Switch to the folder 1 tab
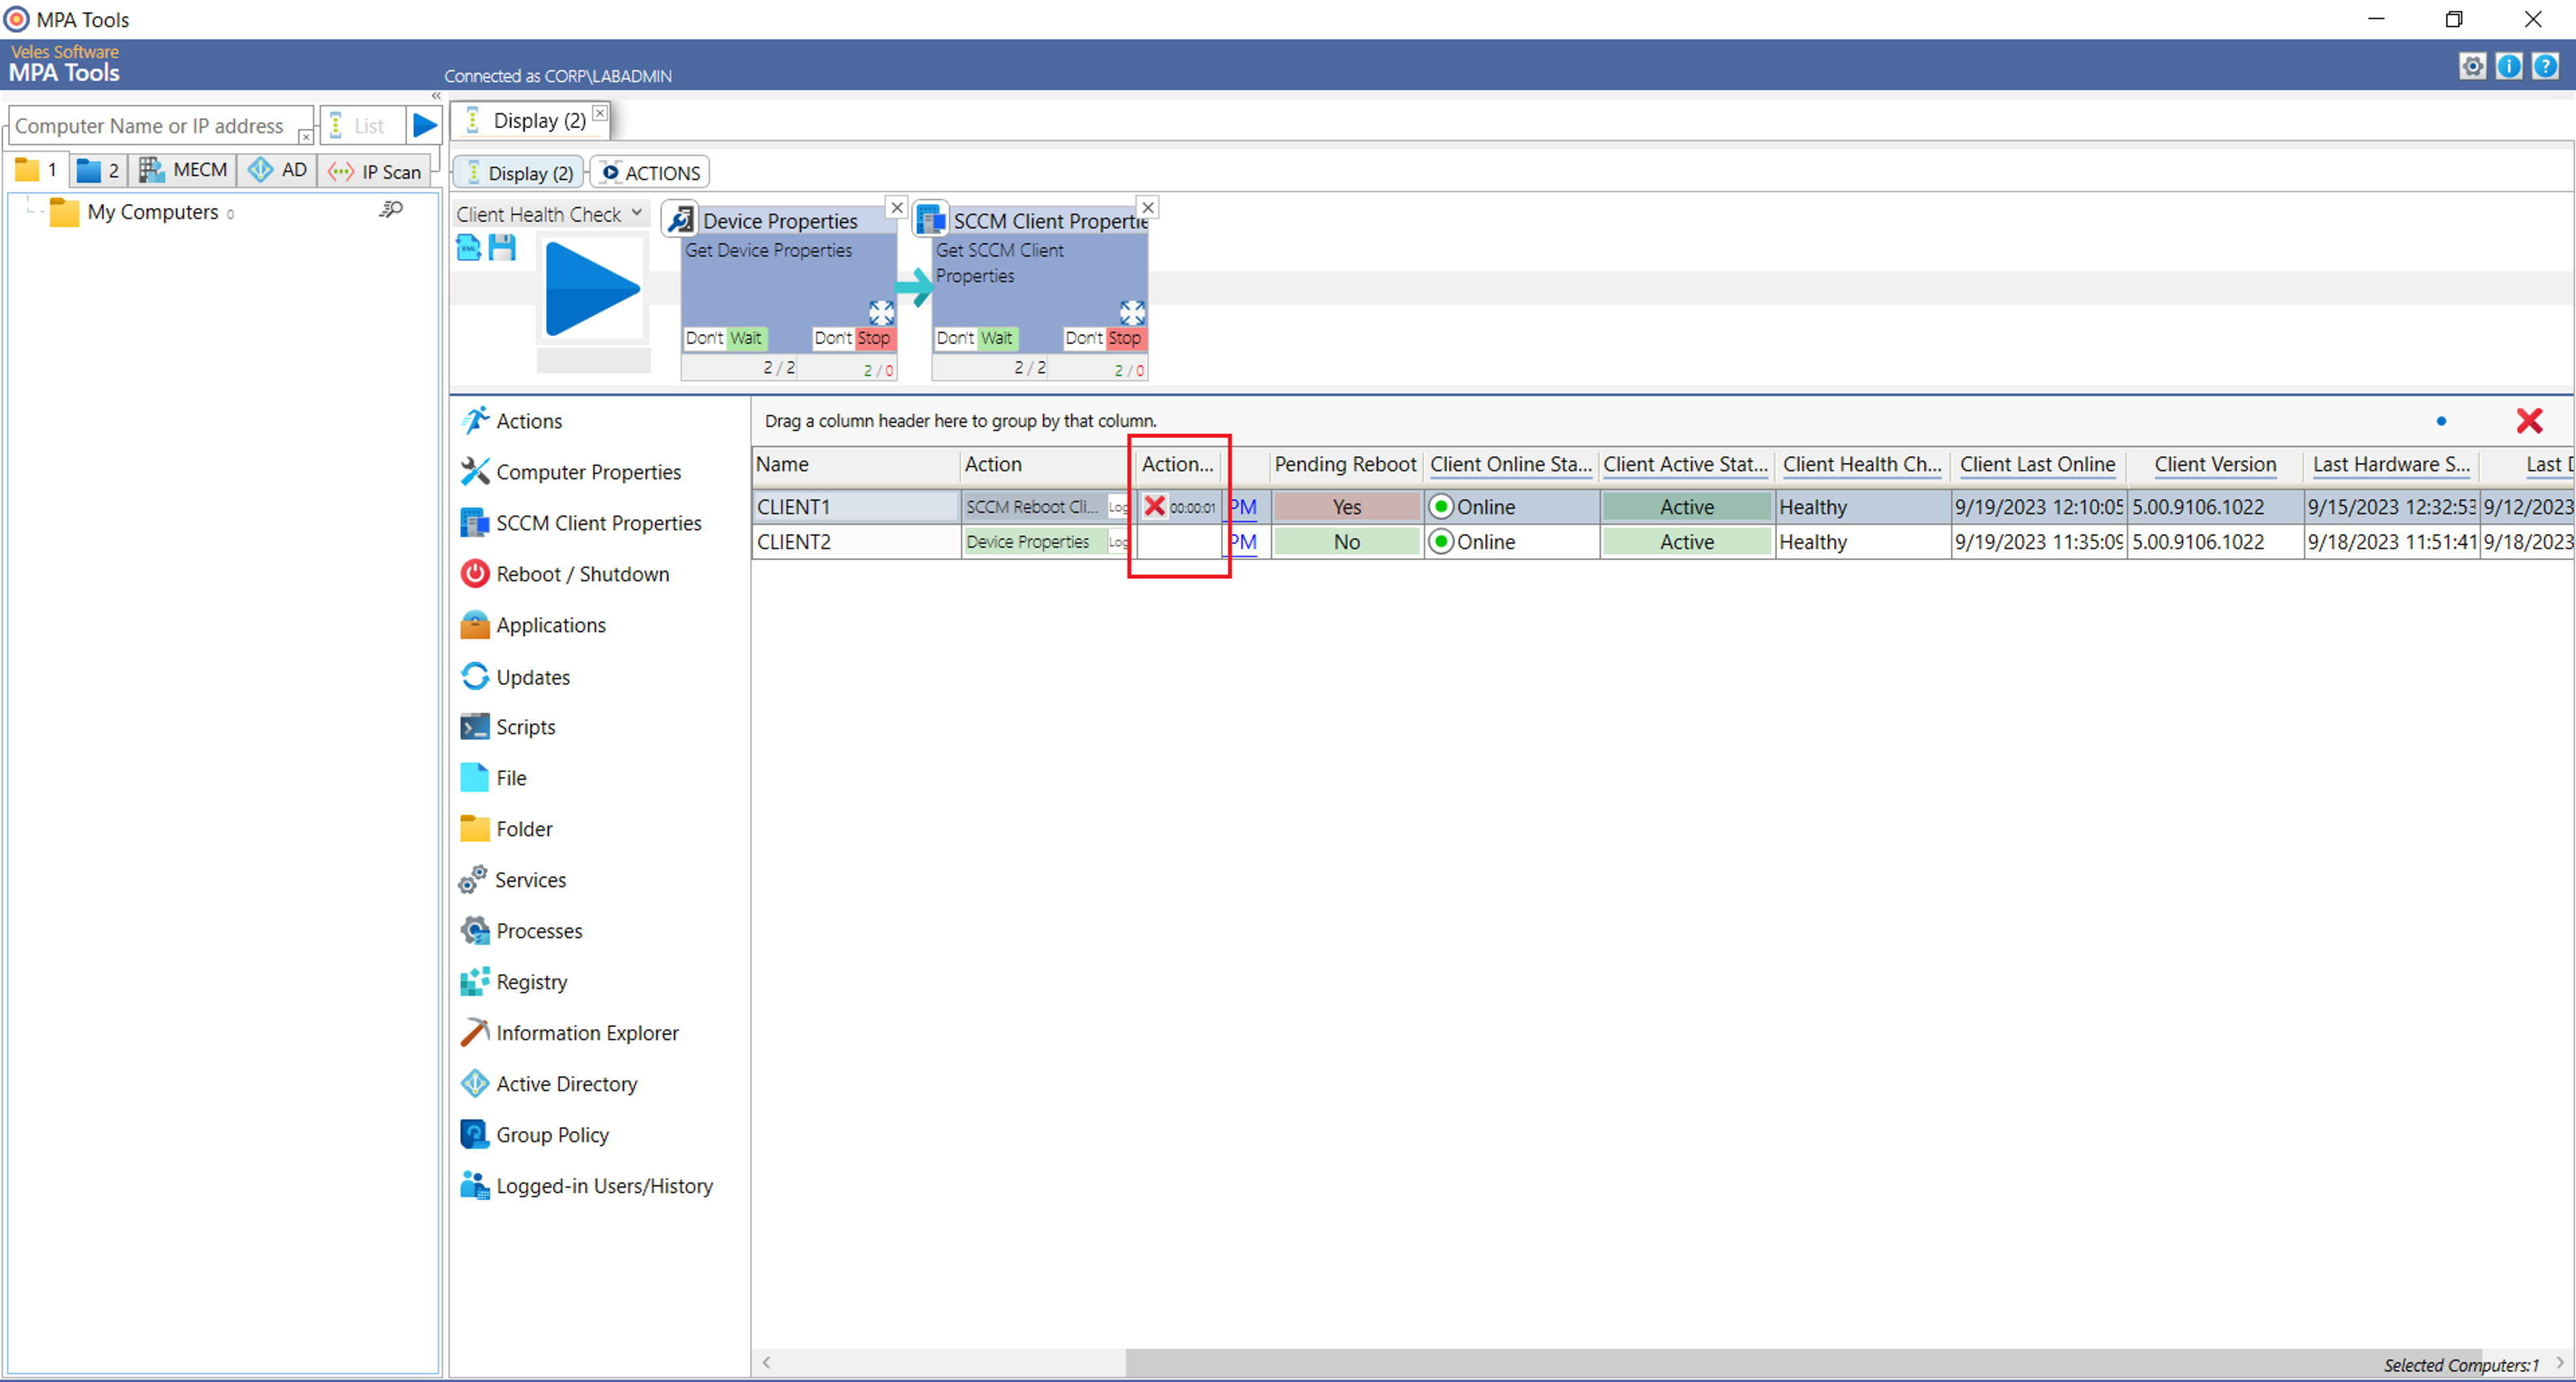The width and height of the screenshot is (2576, 1382). (37, 170)
